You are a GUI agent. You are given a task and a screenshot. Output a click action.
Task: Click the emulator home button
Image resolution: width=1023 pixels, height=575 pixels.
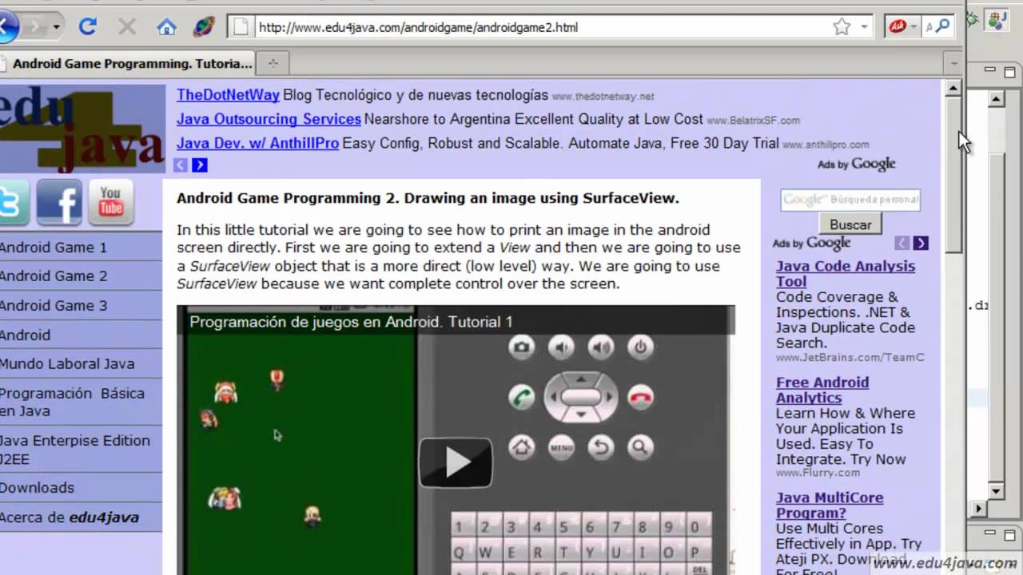[x=522, y=447]
